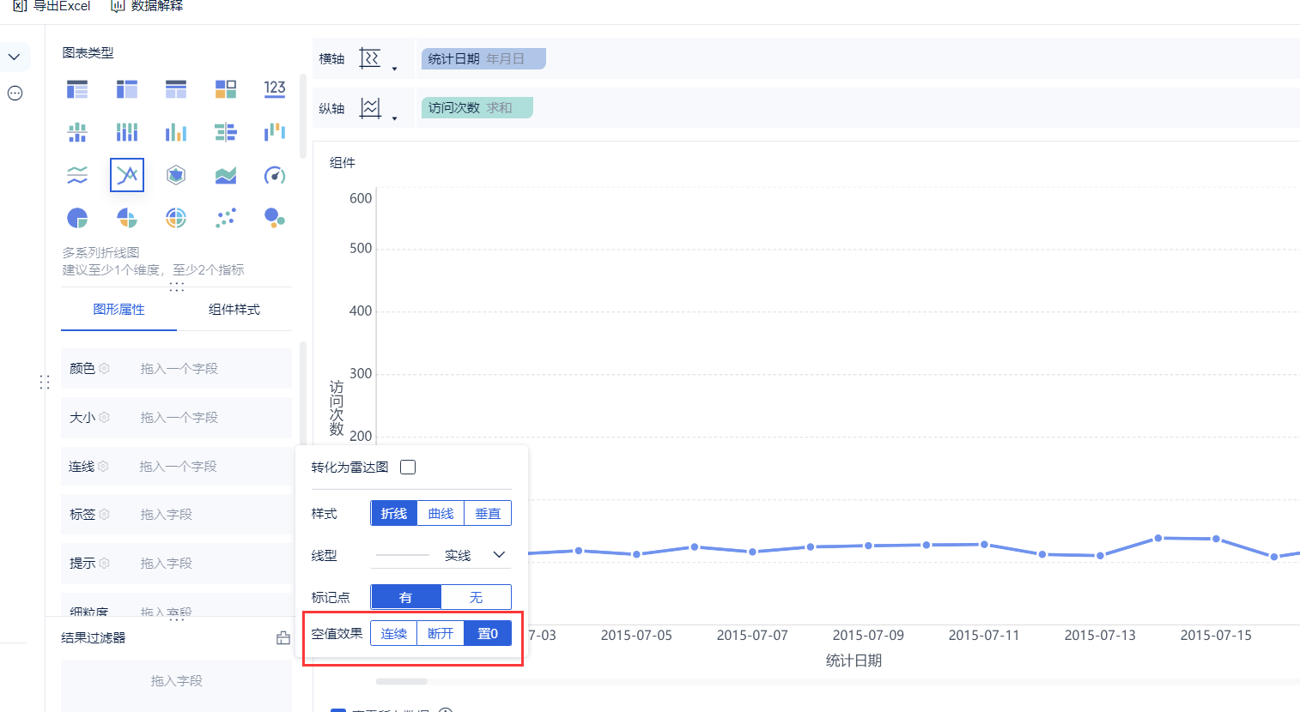This screenshot has width=1300, height=712.
Task: Set 标记点 to 无
Action: point(476,597)
